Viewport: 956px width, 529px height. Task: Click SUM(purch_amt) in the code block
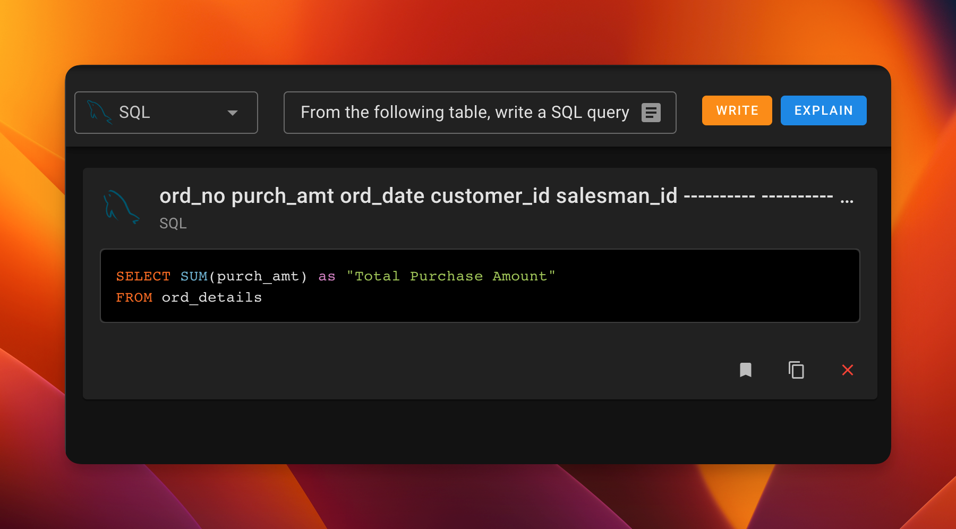click(x=244, y=276)
